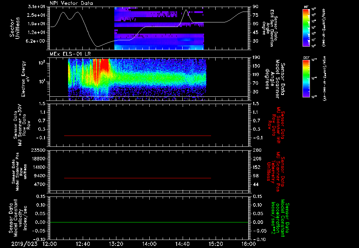Click the '12:40' time axis label
Viewport: 359px width, 248px height.
point(83,244)
